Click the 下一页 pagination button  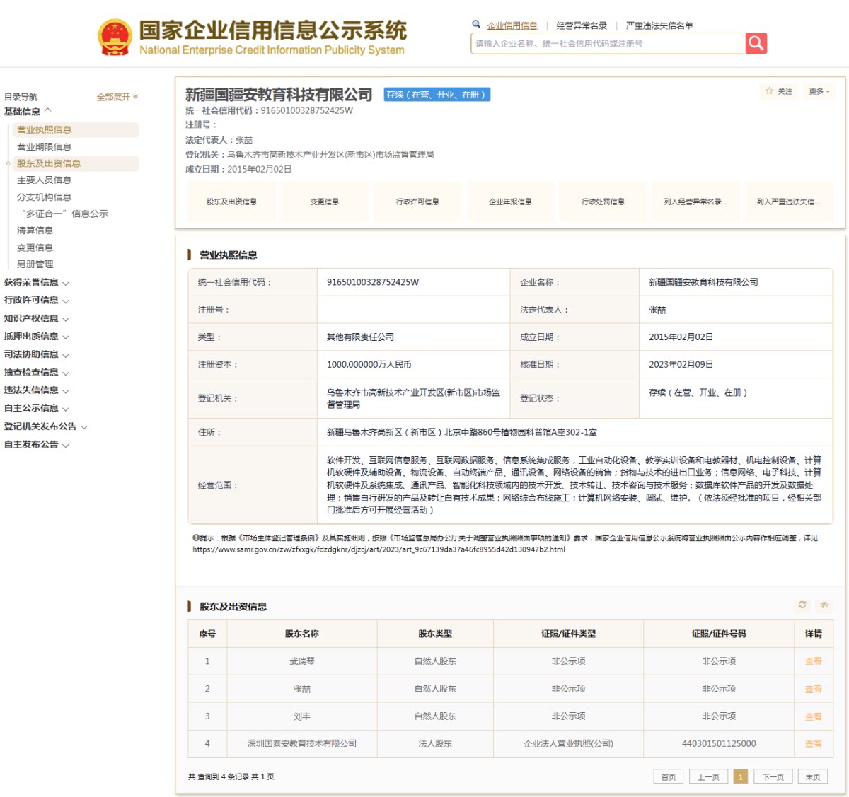(773, 776)
